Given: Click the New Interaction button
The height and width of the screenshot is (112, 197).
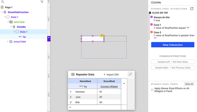Looking at the screenshot, I should click(173, 45).
